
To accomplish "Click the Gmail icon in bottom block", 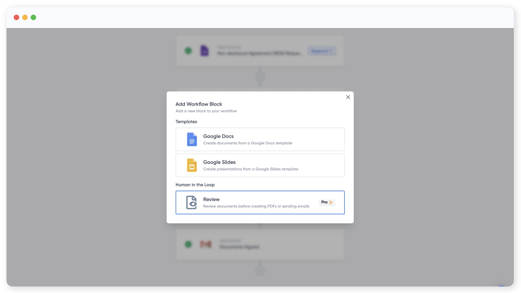I will pos(205,244).
